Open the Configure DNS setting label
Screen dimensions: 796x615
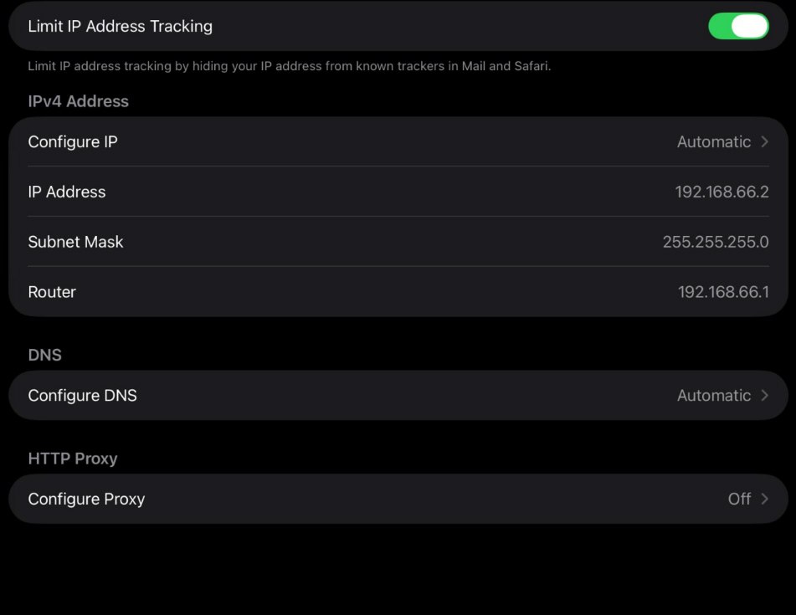pyautogui.click(x=82, y=396)
